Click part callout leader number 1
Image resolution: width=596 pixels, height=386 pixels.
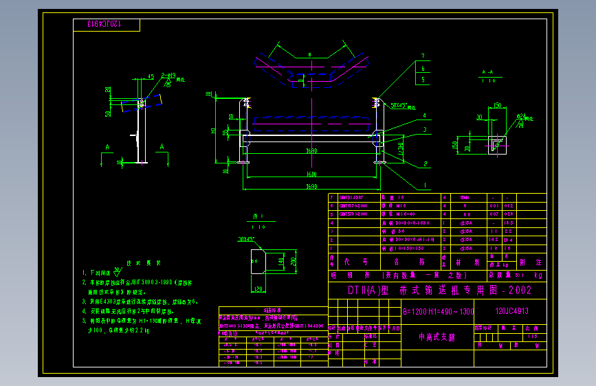point(425,185)
